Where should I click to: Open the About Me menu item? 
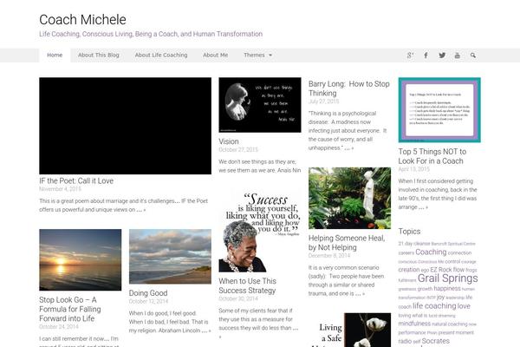[x=216, y=56]
